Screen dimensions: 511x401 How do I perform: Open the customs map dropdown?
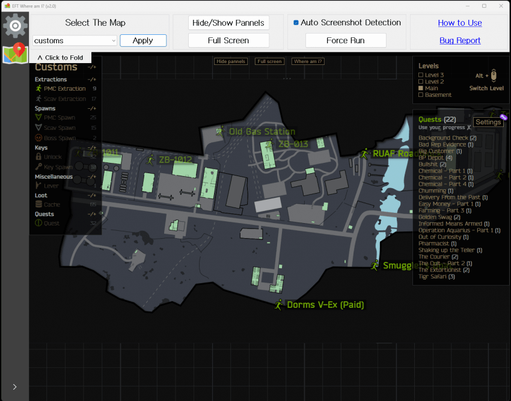(75, 40)
